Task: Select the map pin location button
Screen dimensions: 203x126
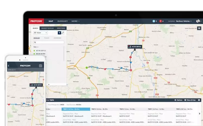Action: pyautogui.click(x=59, y=33)
